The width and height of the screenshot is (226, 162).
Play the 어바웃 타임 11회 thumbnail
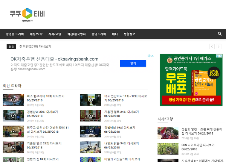tap(13, 132)
